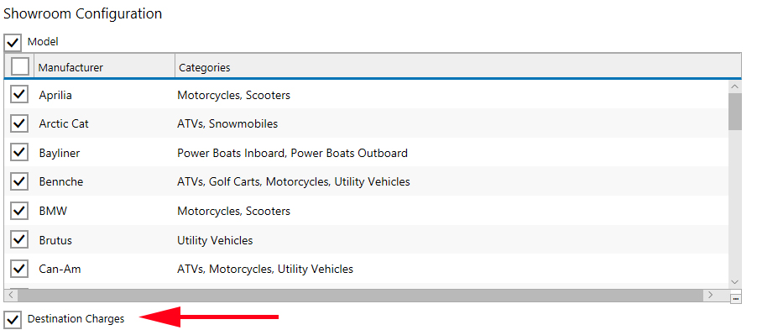Toggle the Bennche checkbox

(19, 181)
